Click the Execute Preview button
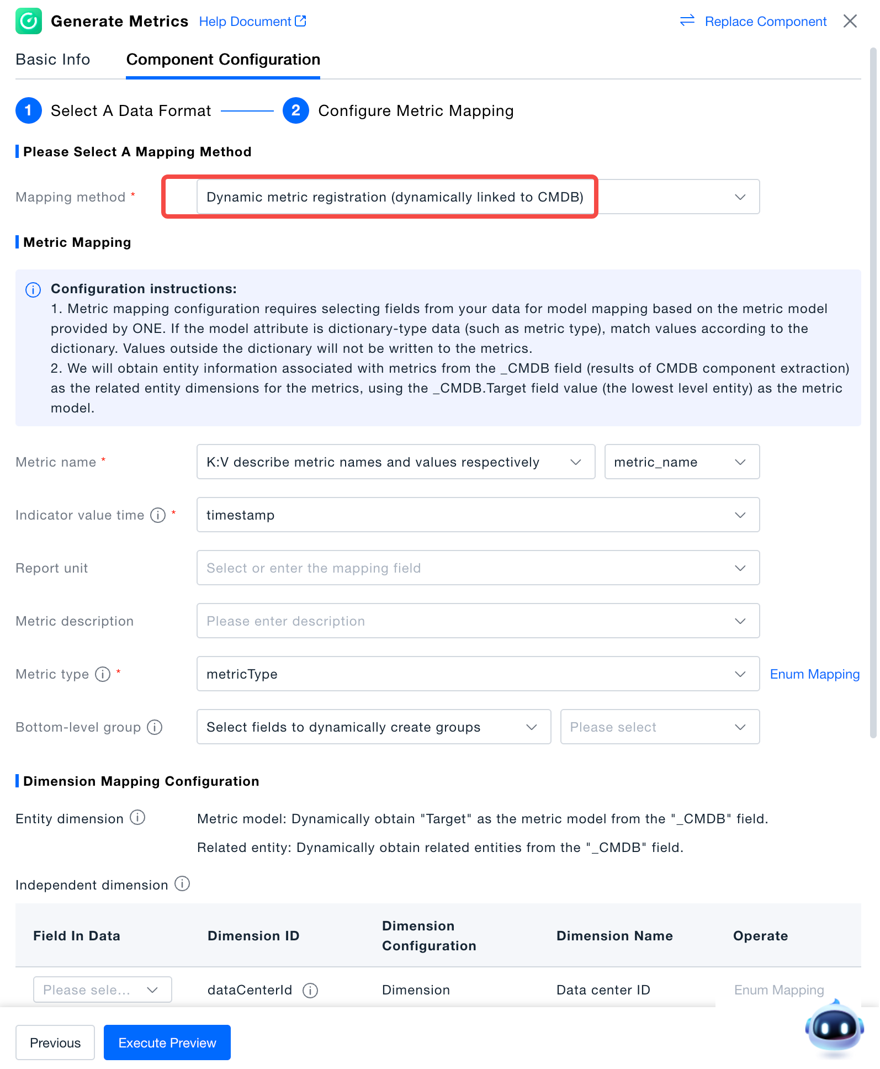Image resolution: width=880 pixels, height=1069 pixels. pos(167,1042)
